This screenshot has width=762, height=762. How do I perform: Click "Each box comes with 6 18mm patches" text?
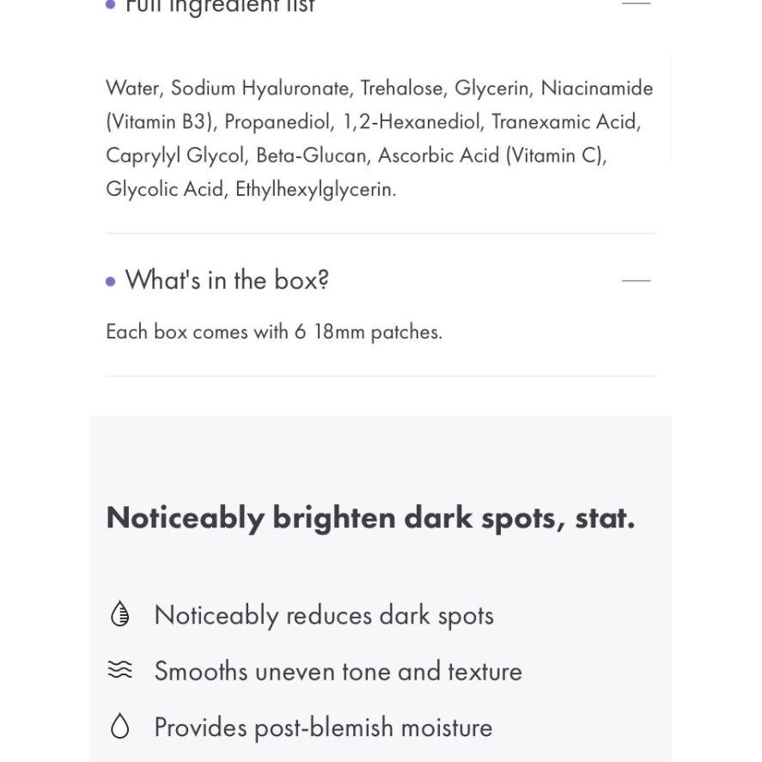coord(274,332)
